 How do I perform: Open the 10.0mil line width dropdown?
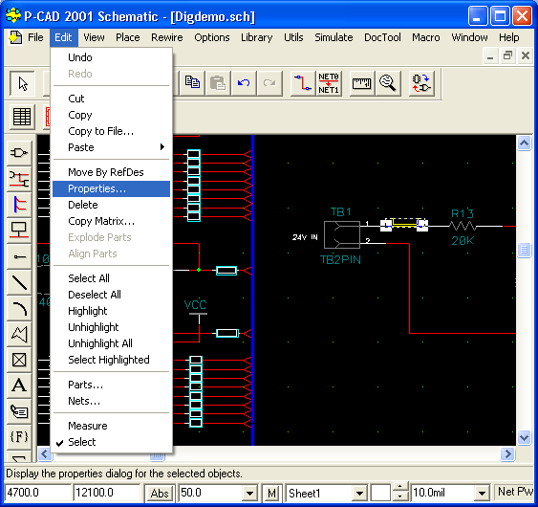click(482, 494)
